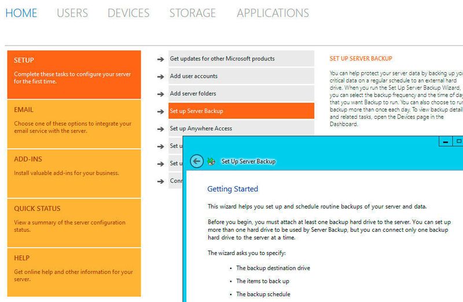Click arrow icon beside Add server folders
This screenshot has height=302, width=463.
tap(161, 94)
